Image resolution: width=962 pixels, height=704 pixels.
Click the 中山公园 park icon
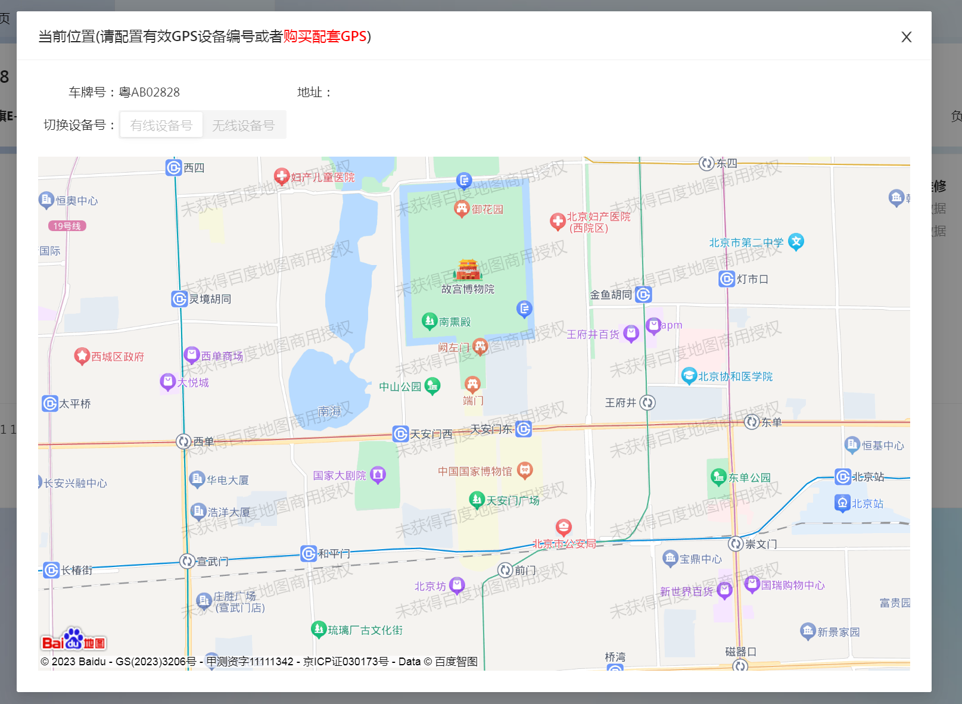point(432,386)
